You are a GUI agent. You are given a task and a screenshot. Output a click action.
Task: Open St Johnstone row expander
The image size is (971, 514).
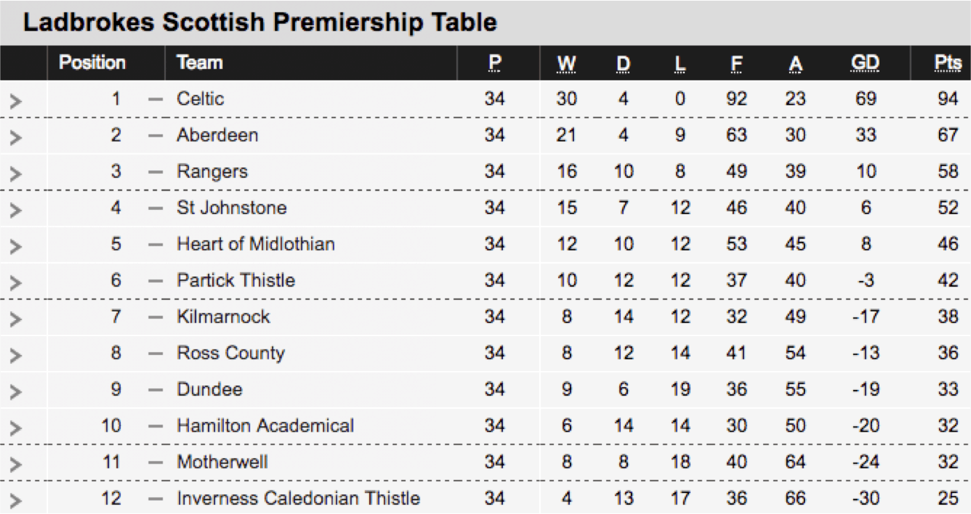16,210
